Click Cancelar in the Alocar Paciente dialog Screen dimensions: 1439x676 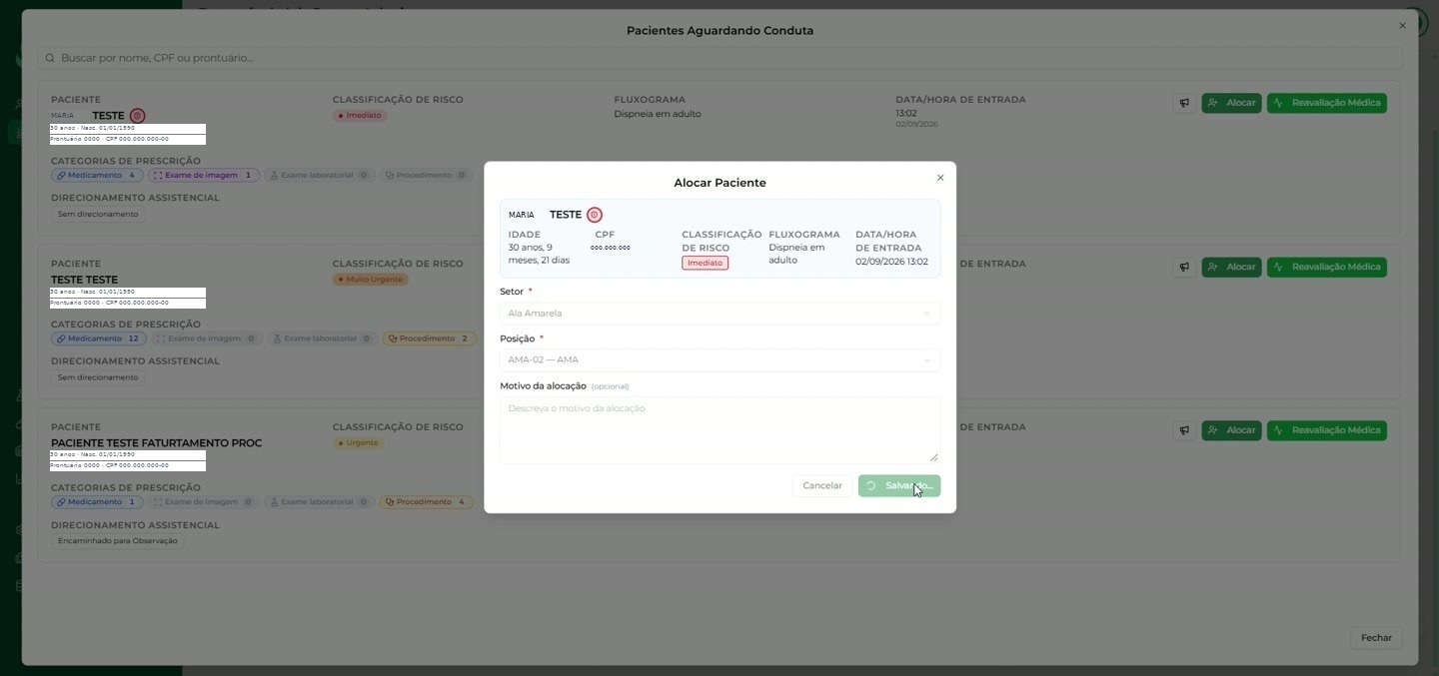[822, 486]
